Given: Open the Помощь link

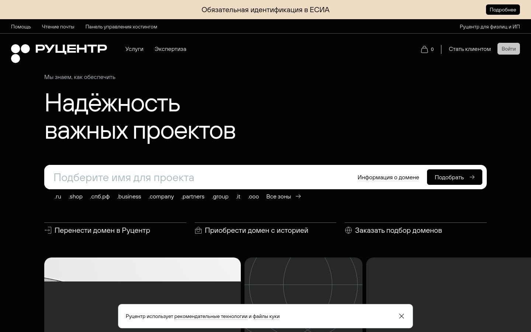Looking at the screenshot, I should pos(21,27).
